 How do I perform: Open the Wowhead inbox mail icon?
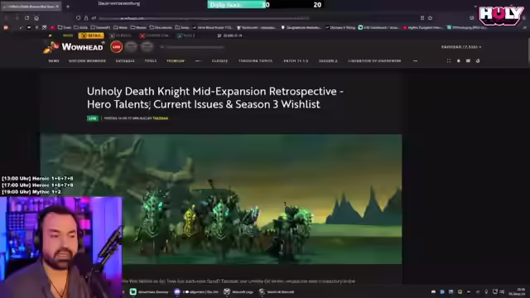468,60
